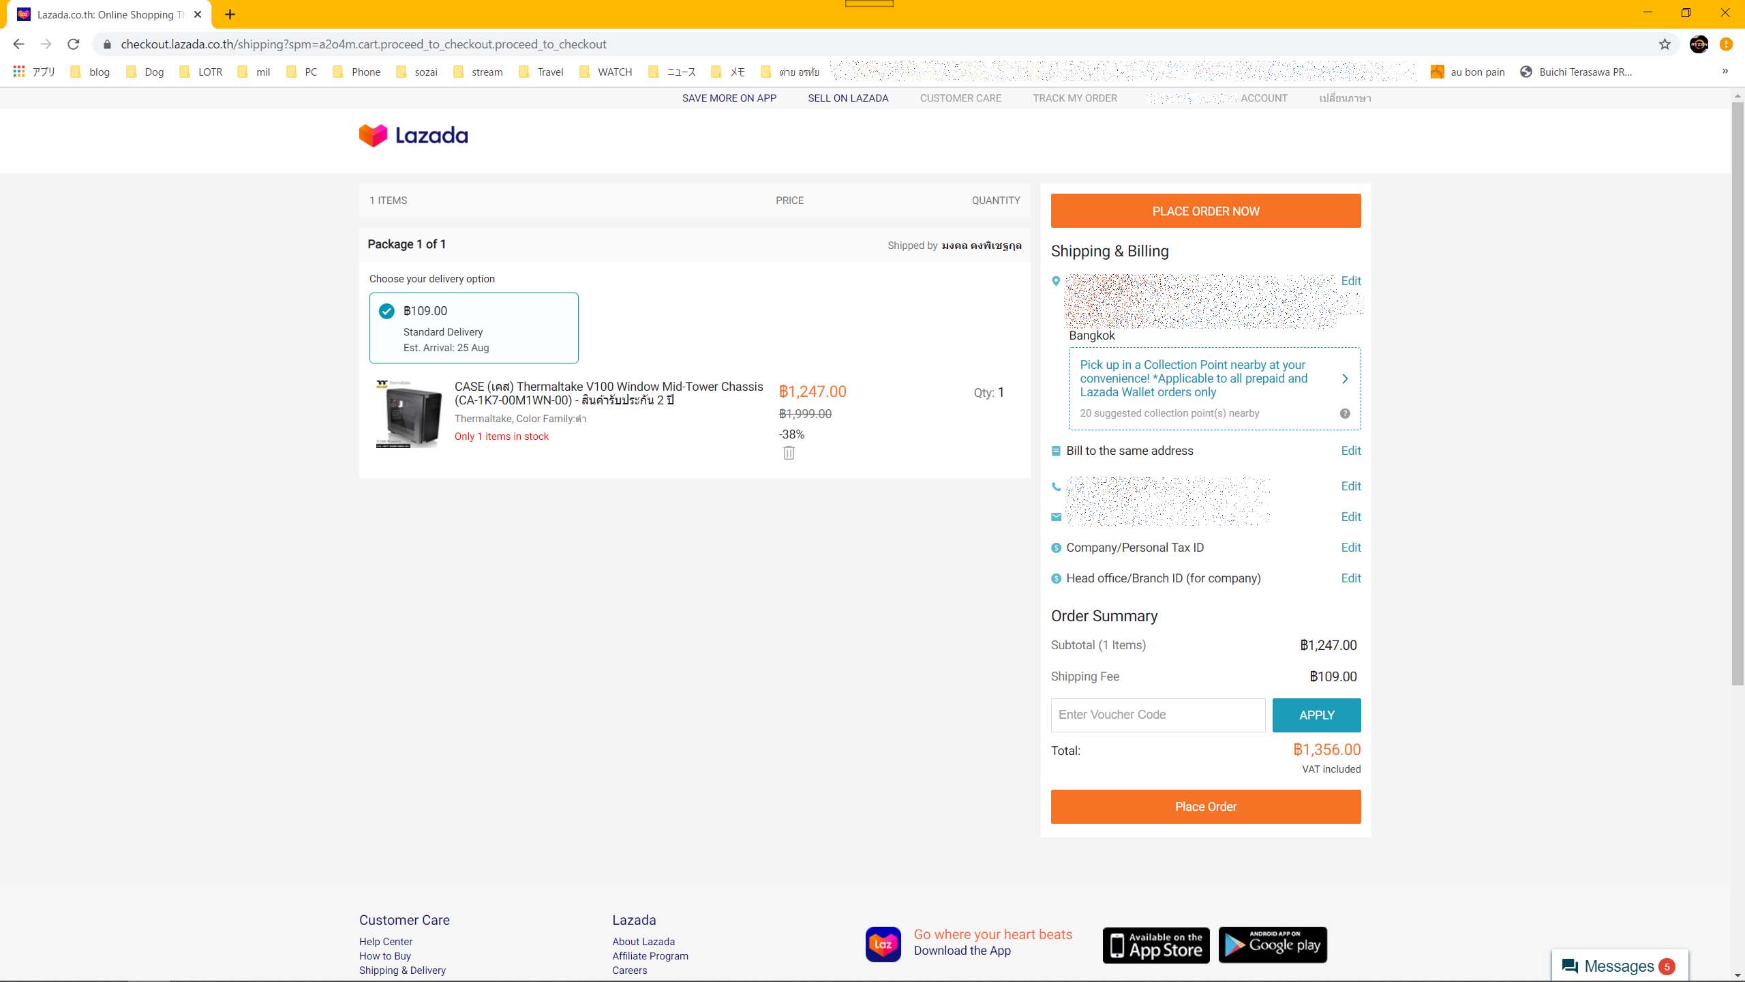Screen dimensions: 1745x982
Task: Click the location pin icon beside address
Action: coord(1056,281)
